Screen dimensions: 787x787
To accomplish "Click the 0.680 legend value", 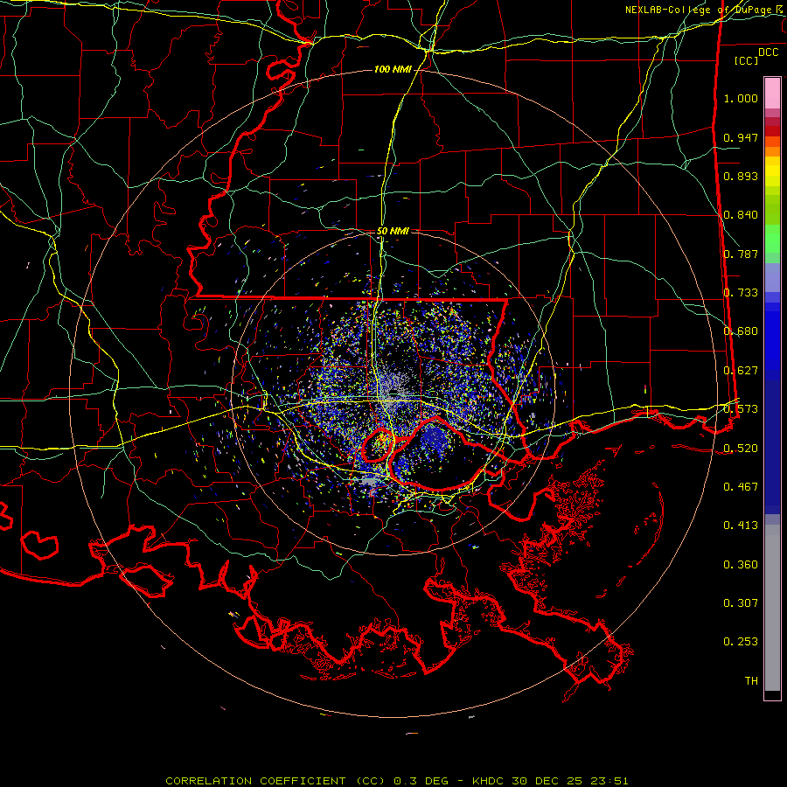I will [741, 331].
